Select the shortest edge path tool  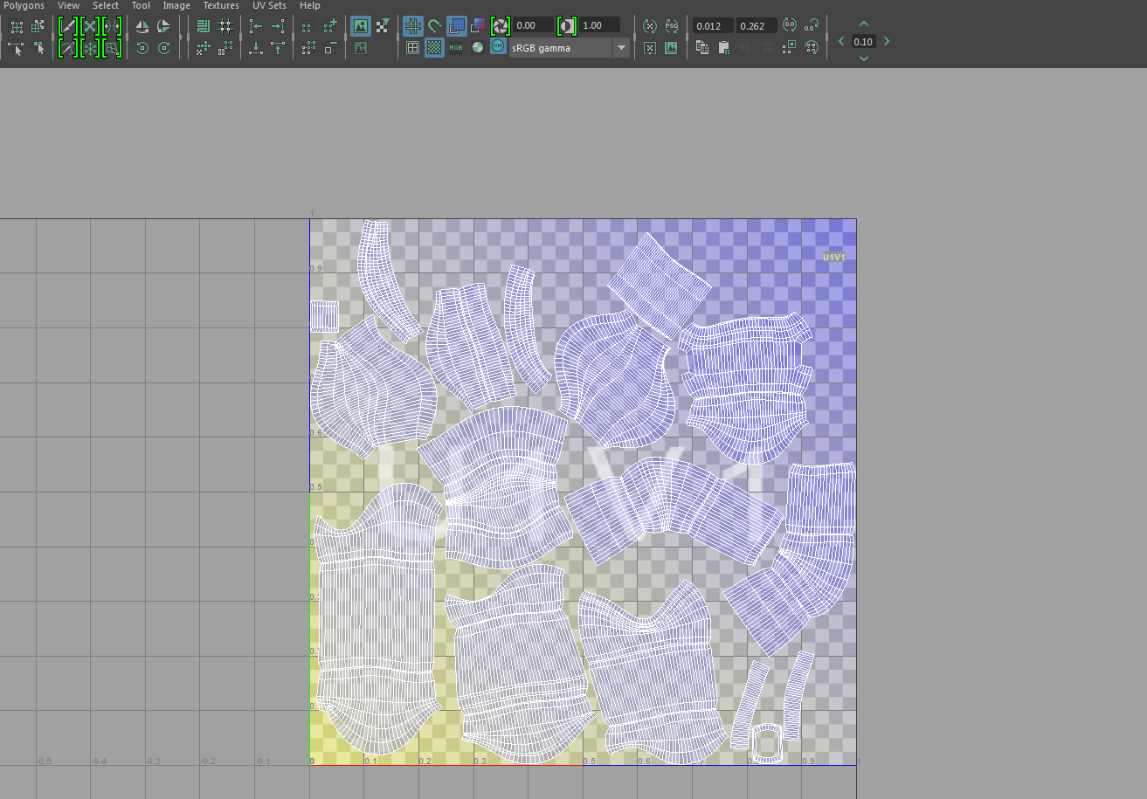17,48
